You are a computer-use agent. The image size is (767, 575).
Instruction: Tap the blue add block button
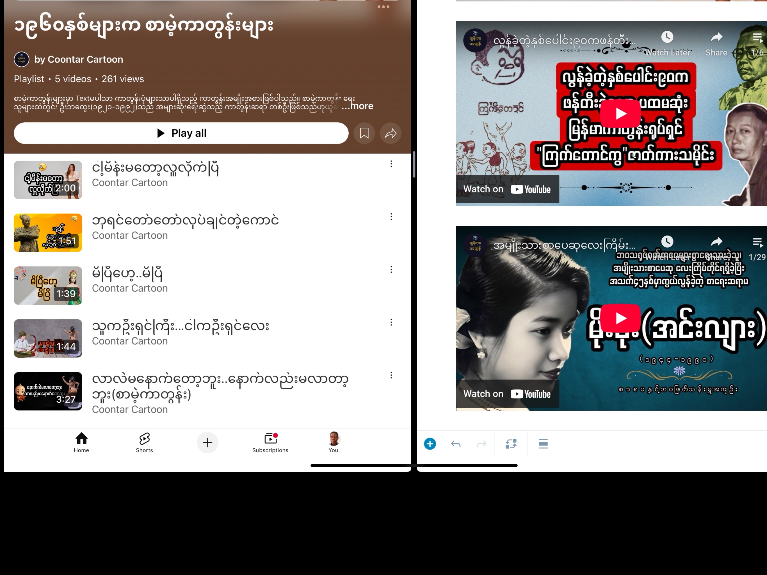[430, 444]
